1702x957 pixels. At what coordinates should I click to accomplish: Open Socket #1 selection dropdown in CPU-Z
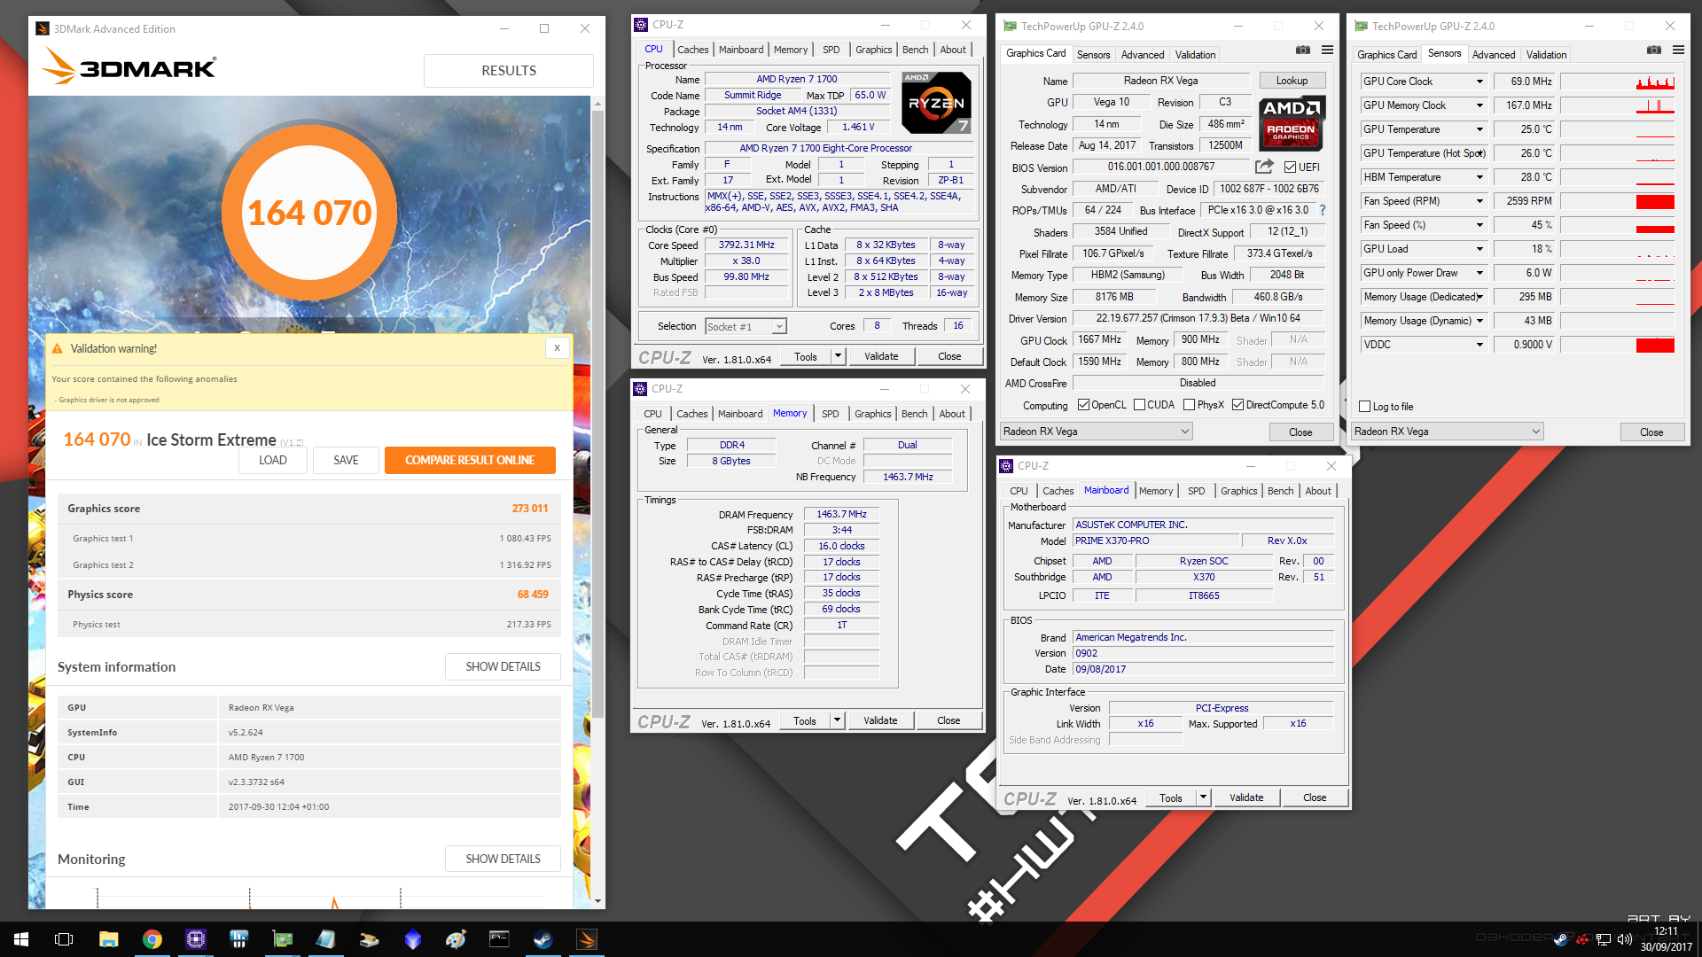[746, 326]
